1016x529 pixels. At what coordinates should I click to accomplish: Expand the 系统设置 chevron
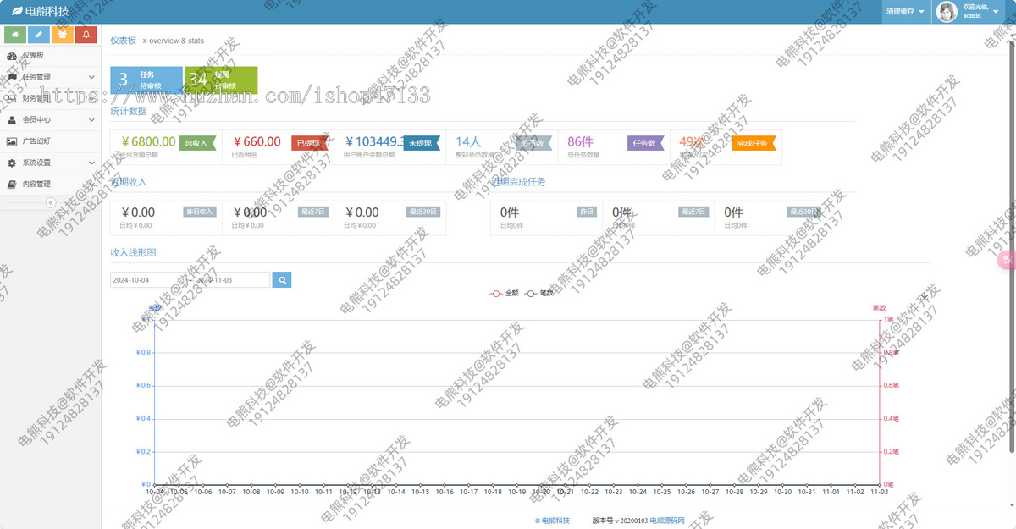91,163
